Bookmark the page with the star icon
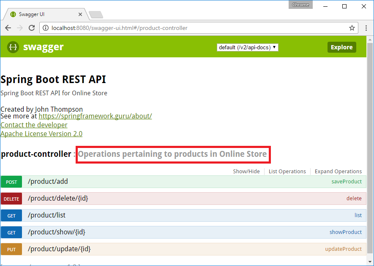The width and height of the screenshot is (374, 266). 352,28
